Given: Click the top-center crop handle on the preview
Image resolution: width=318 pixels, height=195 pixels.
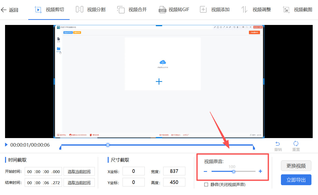Looking at the screenshot, I should tap(159, 25).
